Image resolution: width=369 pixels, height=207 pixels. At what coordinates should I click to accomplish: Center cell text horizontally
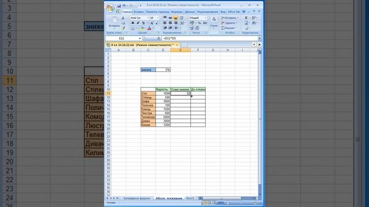(x=170, y=23)
